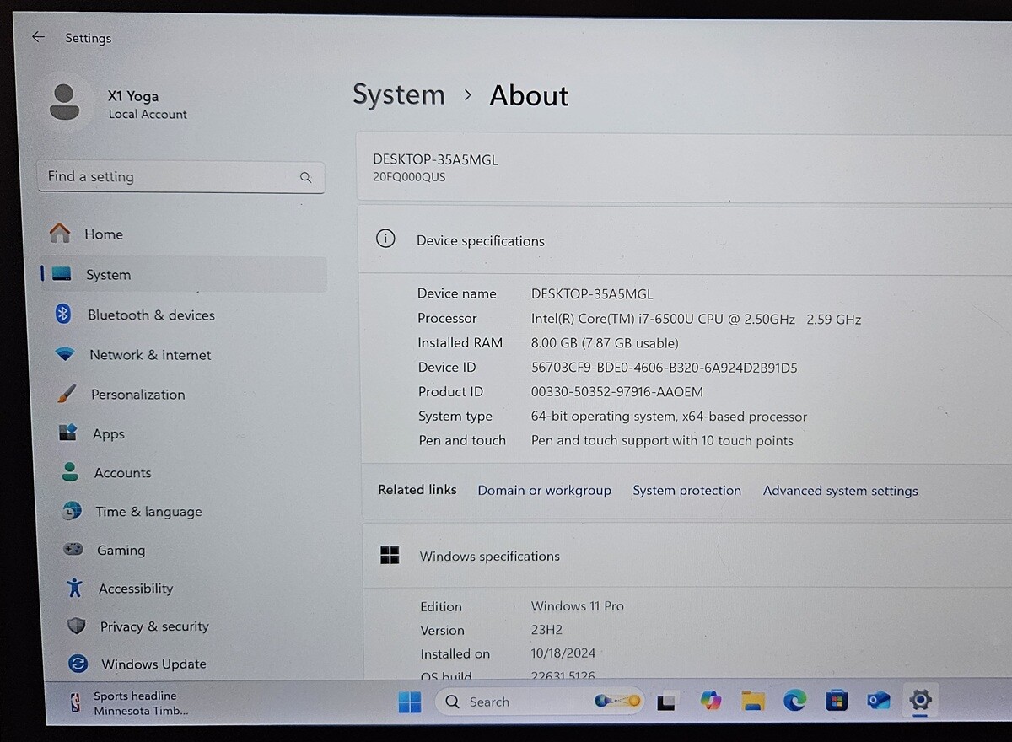Open Time & language via its globe clock icon
This screenshot has height=742, width=1012.
72,511
